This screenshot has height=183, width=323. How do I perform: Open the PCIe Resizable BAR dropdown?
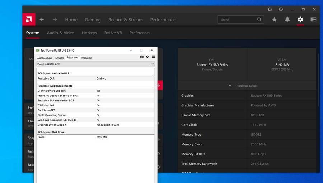pos(96,64)
